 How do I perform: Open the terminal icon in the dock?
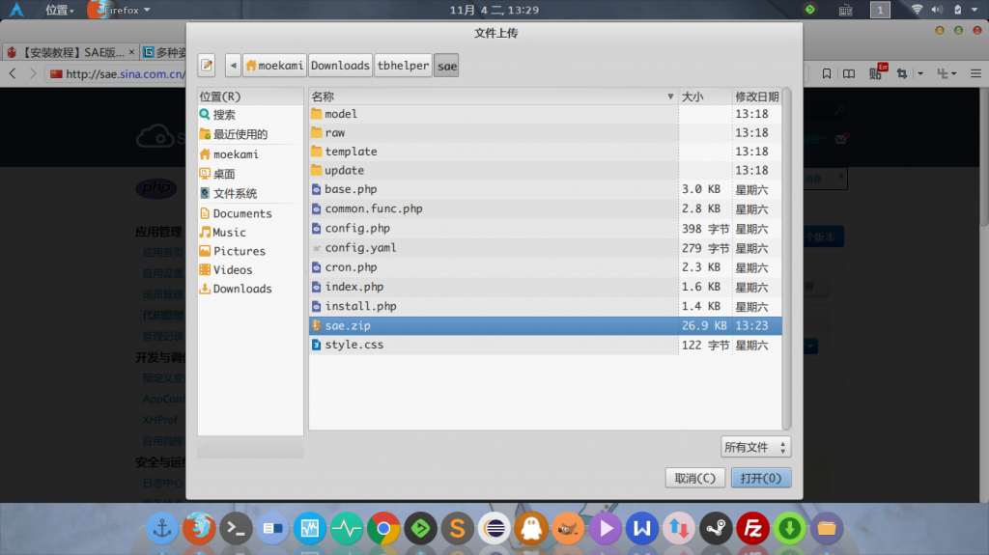pos(236,528)
